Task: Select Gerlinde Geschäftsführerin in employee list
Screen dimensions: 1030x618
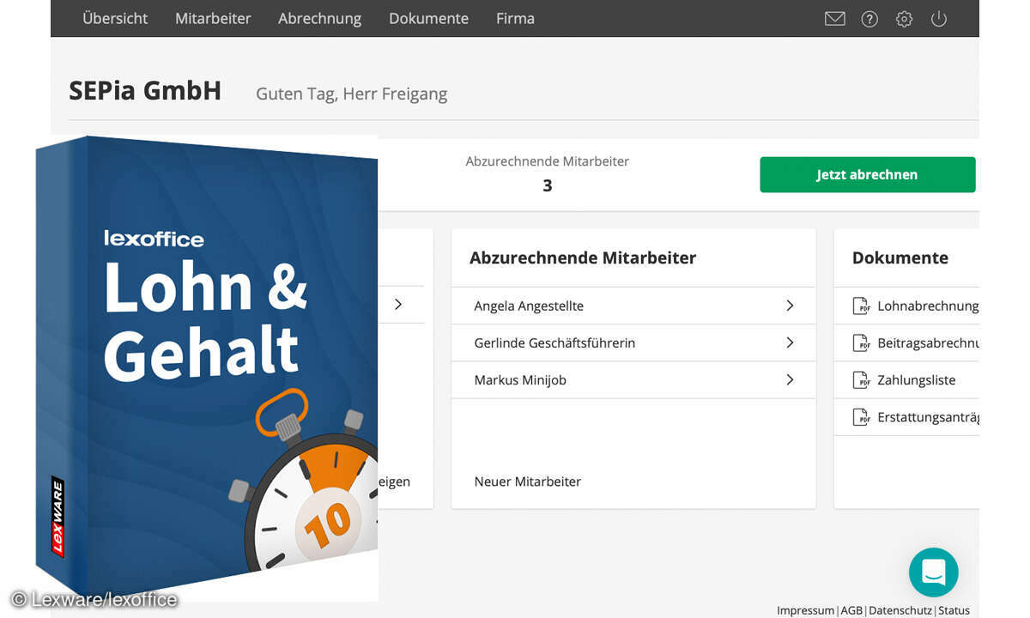Action: [633, 342]
